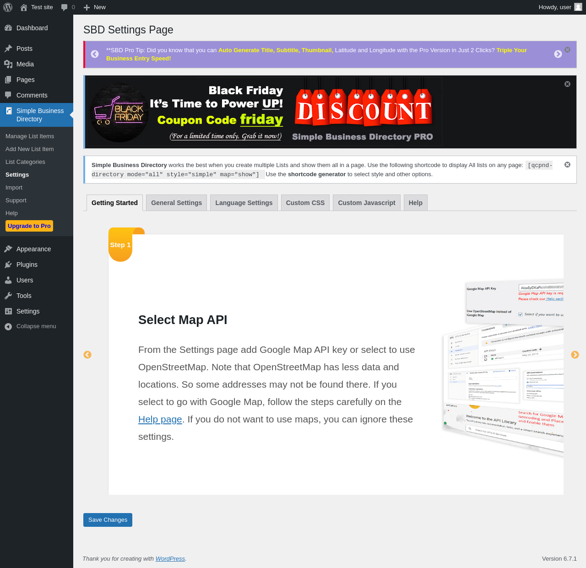Click the Black Friday discount banner image

click(264, 112)
